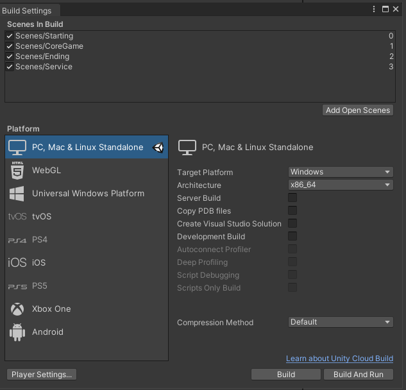Toggle the Deep Profiling checkbox
Screen dimensions: 406x390
tap(292, 262)
